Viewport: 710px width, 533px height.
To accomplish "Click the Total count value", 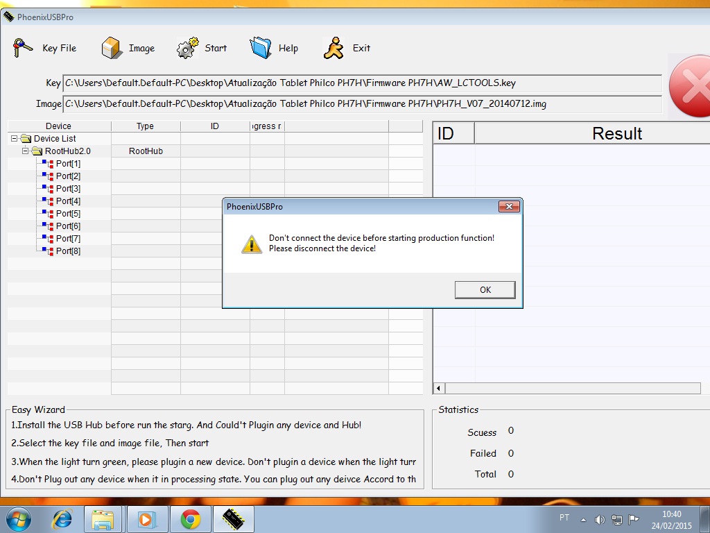I will coord(511,474).
